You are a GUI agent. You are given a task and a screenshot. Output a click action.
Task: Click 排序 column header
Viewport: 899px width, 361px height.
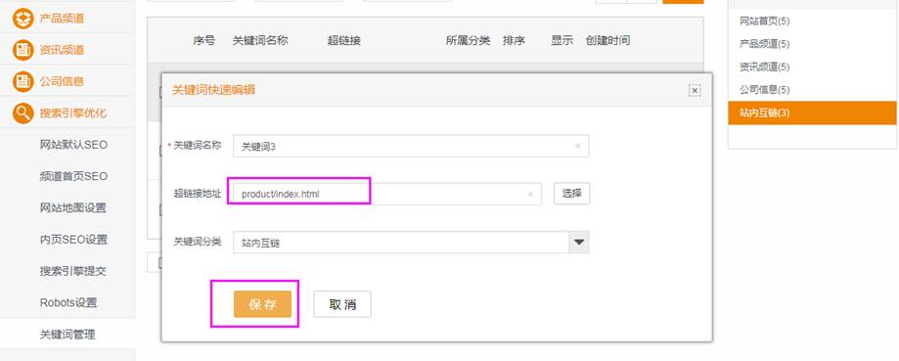[x=514, y=41]
